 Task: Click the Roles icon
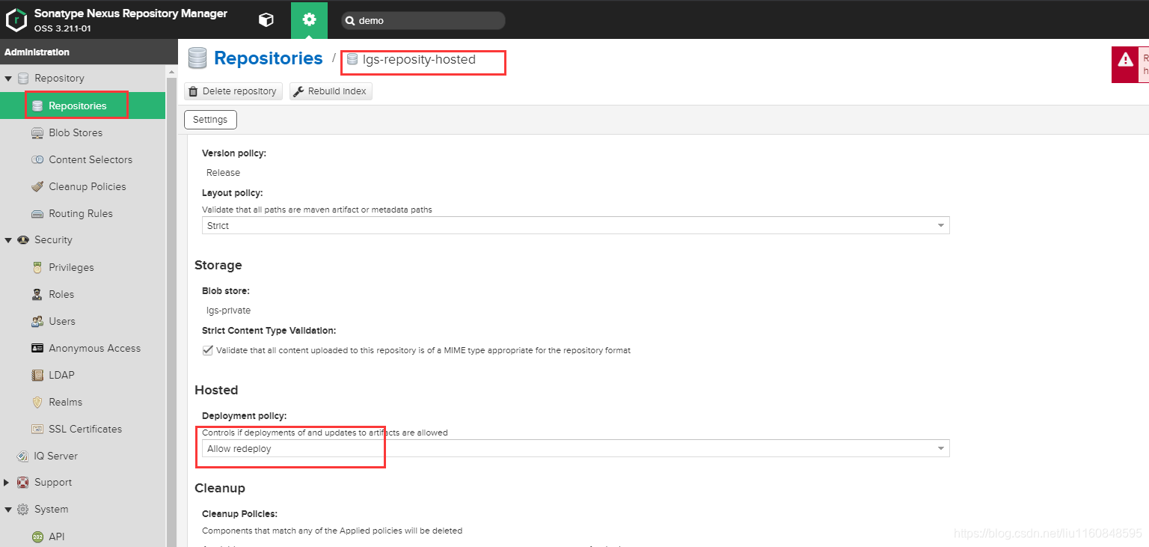point(37,294)
